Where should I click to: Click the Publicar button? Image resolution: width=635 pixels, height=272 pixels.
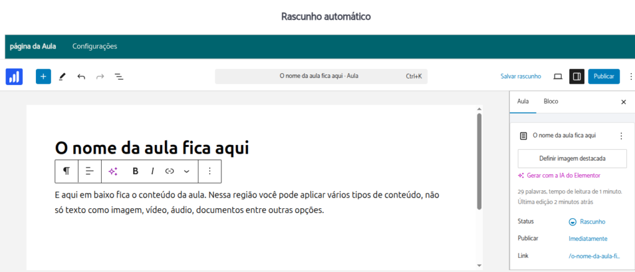[x=603, y=77]
